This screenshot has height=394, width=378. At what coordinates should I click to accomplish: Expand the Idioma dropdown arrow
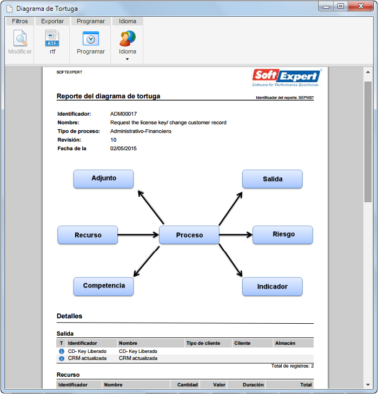click(x=127, y=59)
